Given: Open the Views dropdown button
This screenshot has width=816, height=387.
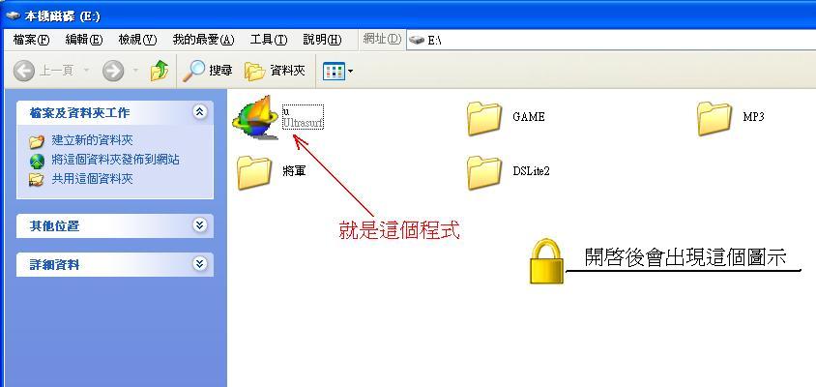Looking at the screenshot, I should (337, 71).
